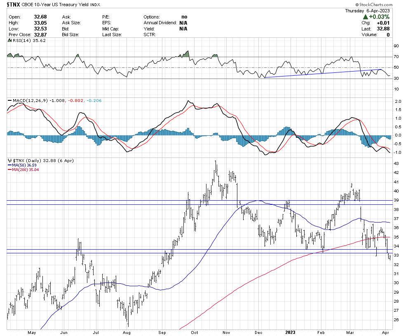The height and width of the screenshot is (336, 408).
Task: Click the 70 level on RSI scale
Action: point(396,57)
